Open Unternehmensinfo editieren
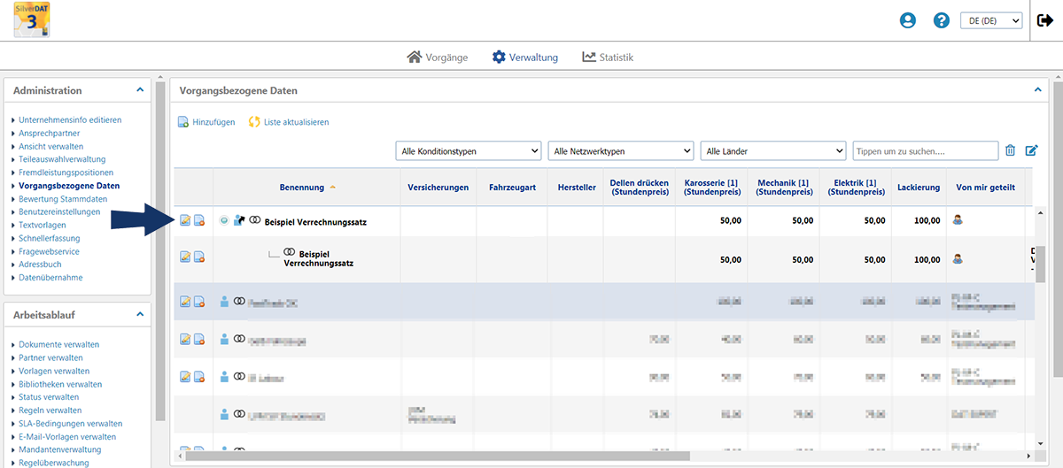Image resolution: width=1063 pixels, height=468 pixels. (70, 119)
